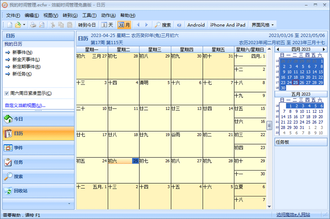Click the cut scissors icon
The image size is (330, 219).
[x=53, y=25]
